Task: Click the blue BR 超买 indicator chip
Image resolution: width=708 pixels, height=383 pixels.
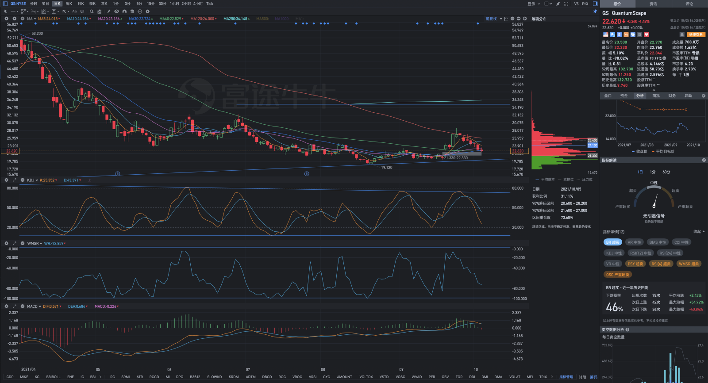Action: tap(613, 242)
